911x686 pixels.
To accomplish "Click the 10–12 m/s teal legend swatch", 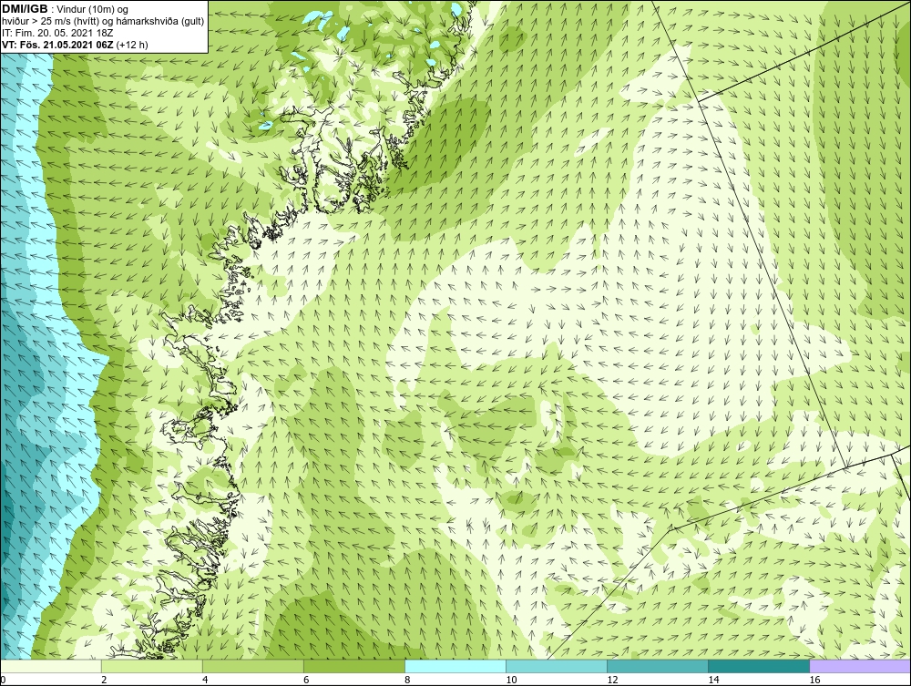I will pyautogui.click(x=556, y=666).
